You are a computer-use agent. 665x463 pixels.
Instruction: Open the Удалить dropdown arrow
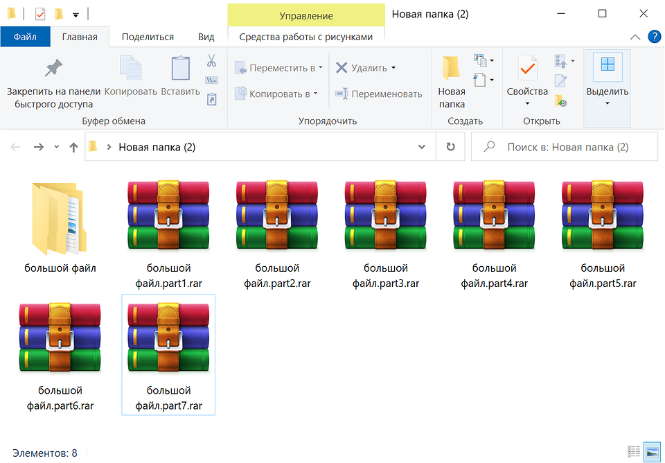393,67
